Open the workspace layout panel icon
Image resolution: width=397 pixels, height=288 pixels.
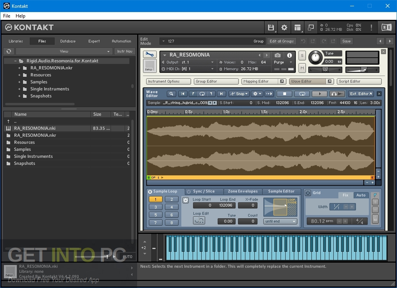coord(297,27)
